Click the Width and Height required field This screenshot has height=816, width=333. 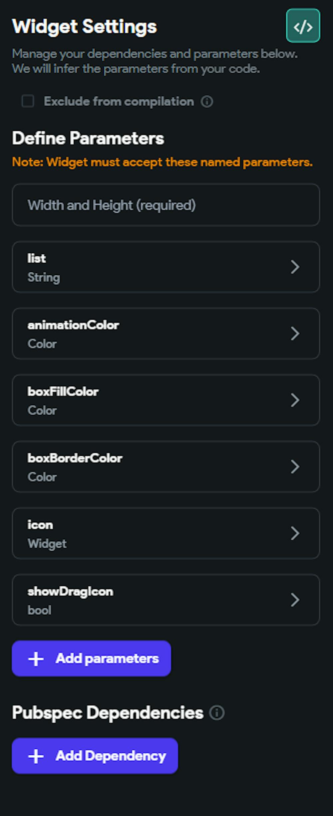[x=166, y=205]
